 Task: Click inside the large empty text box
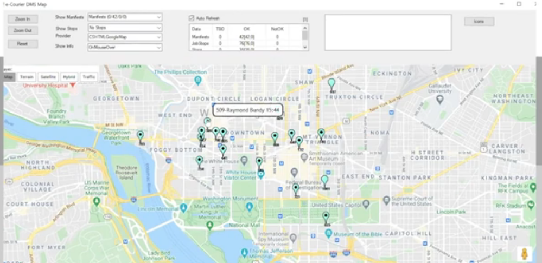pos(388,32)
